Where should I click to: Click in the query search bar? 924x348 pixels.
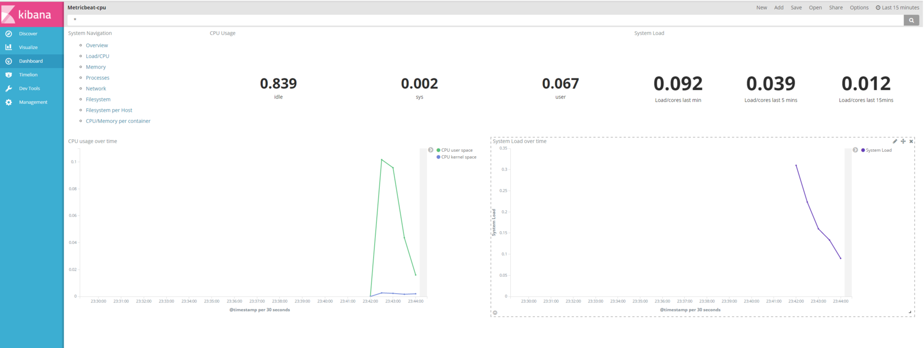485,20
